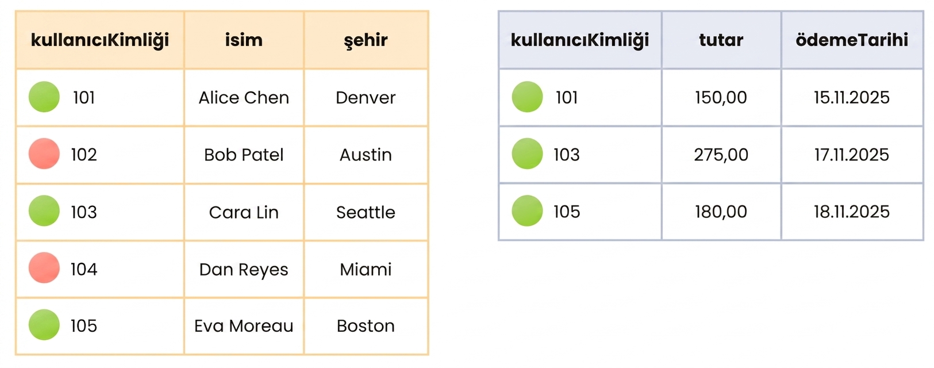Click the green dot beside user 101 in left table
The height and width of the screenshot is (368, 934).
click(x=44, y=97)
